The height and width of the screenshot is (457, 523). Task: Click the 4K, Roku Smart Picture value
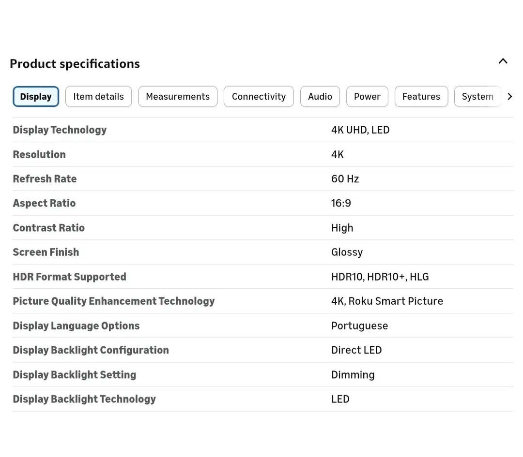387,301
